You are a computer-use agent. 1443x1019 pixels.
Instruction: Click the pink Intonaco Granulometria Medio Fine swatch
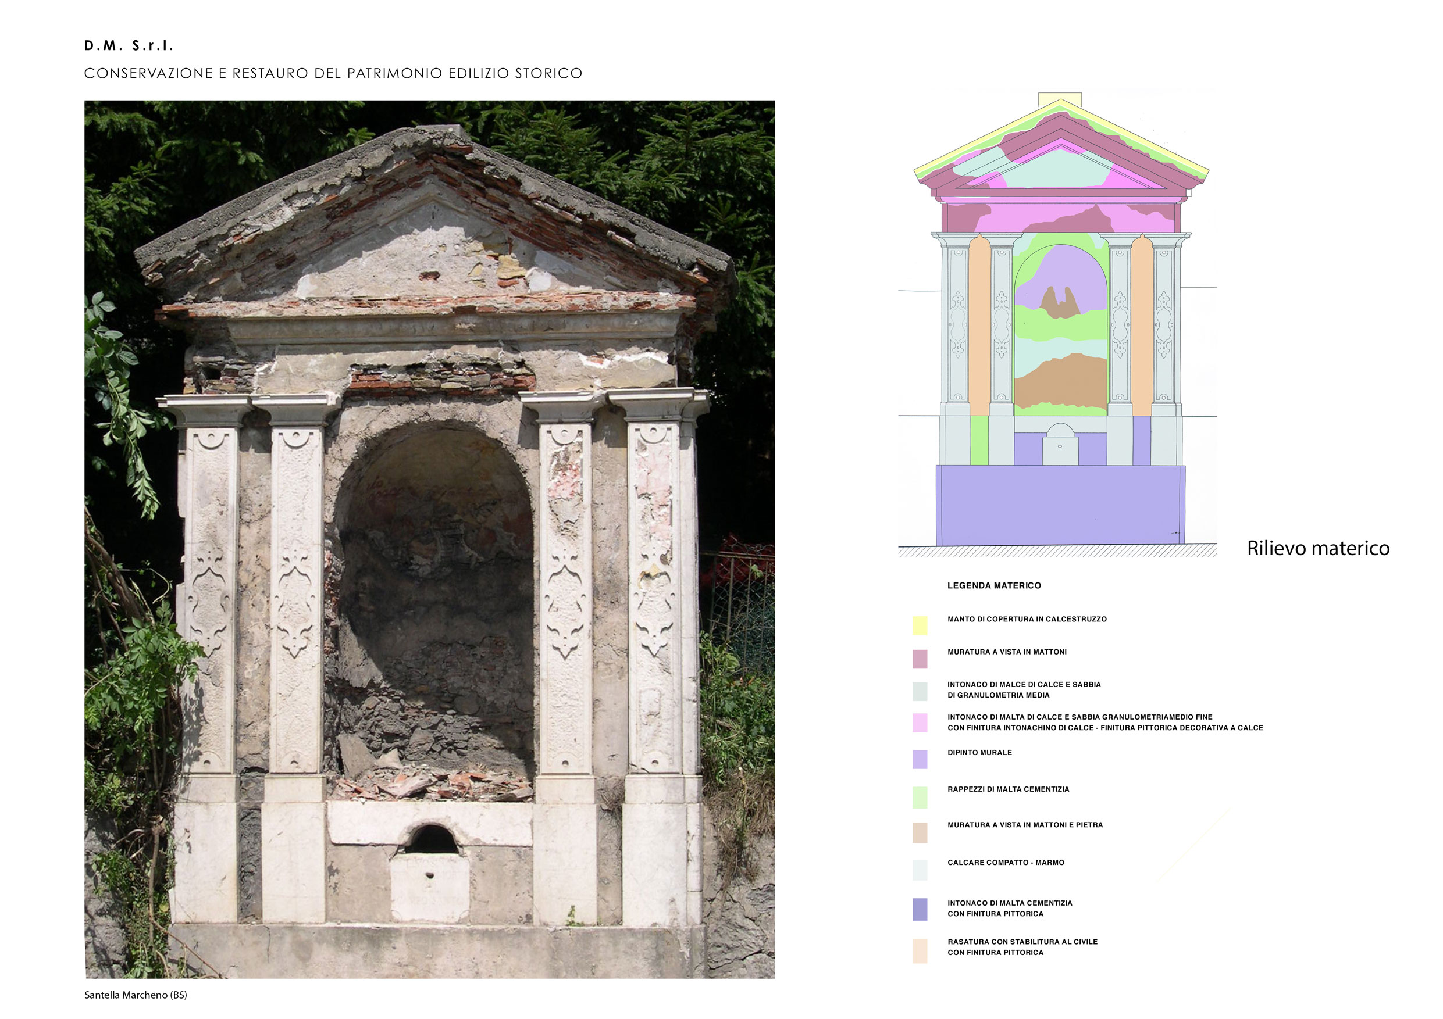coord(920,723)
